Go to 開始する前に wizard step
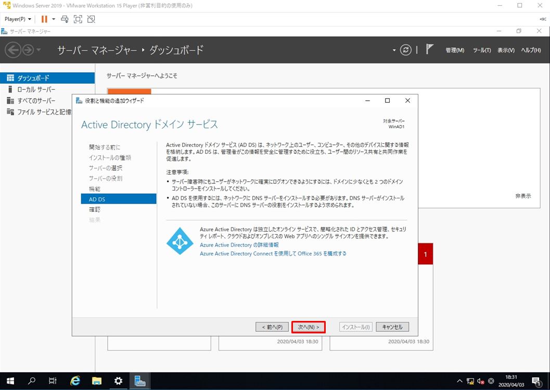Image resolution: width=550 pixels, height=390 pixels. [x=105, y=147]
